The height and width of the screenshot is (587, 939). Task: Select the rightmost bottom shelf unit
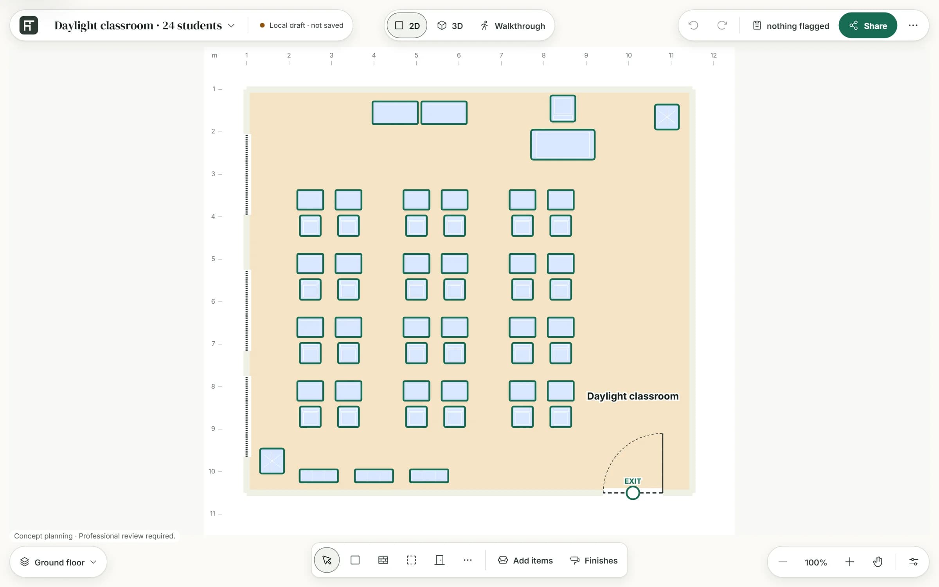(x=429, y=476)
